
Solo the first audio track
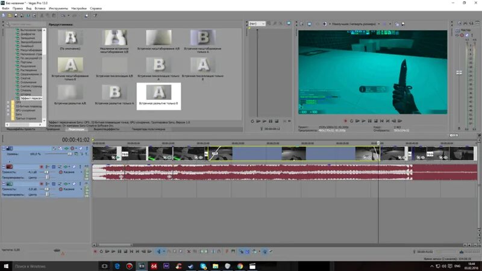[x=80, y=167]
